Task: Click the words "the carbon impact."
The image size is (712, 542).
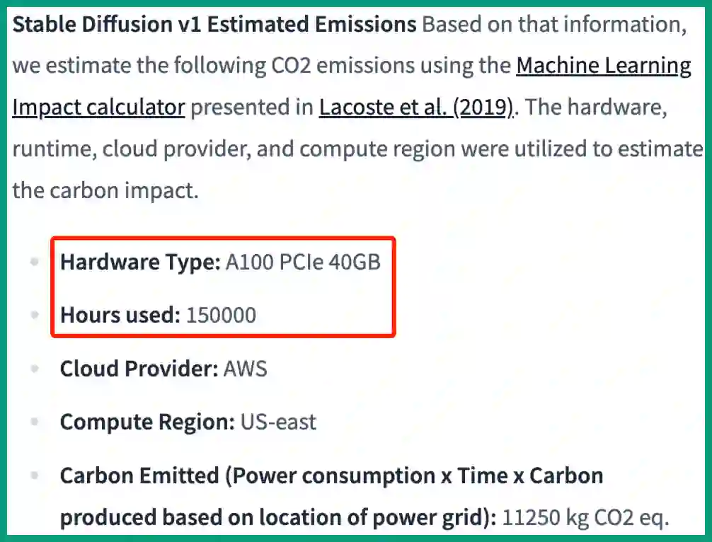Action: point(105,191)
